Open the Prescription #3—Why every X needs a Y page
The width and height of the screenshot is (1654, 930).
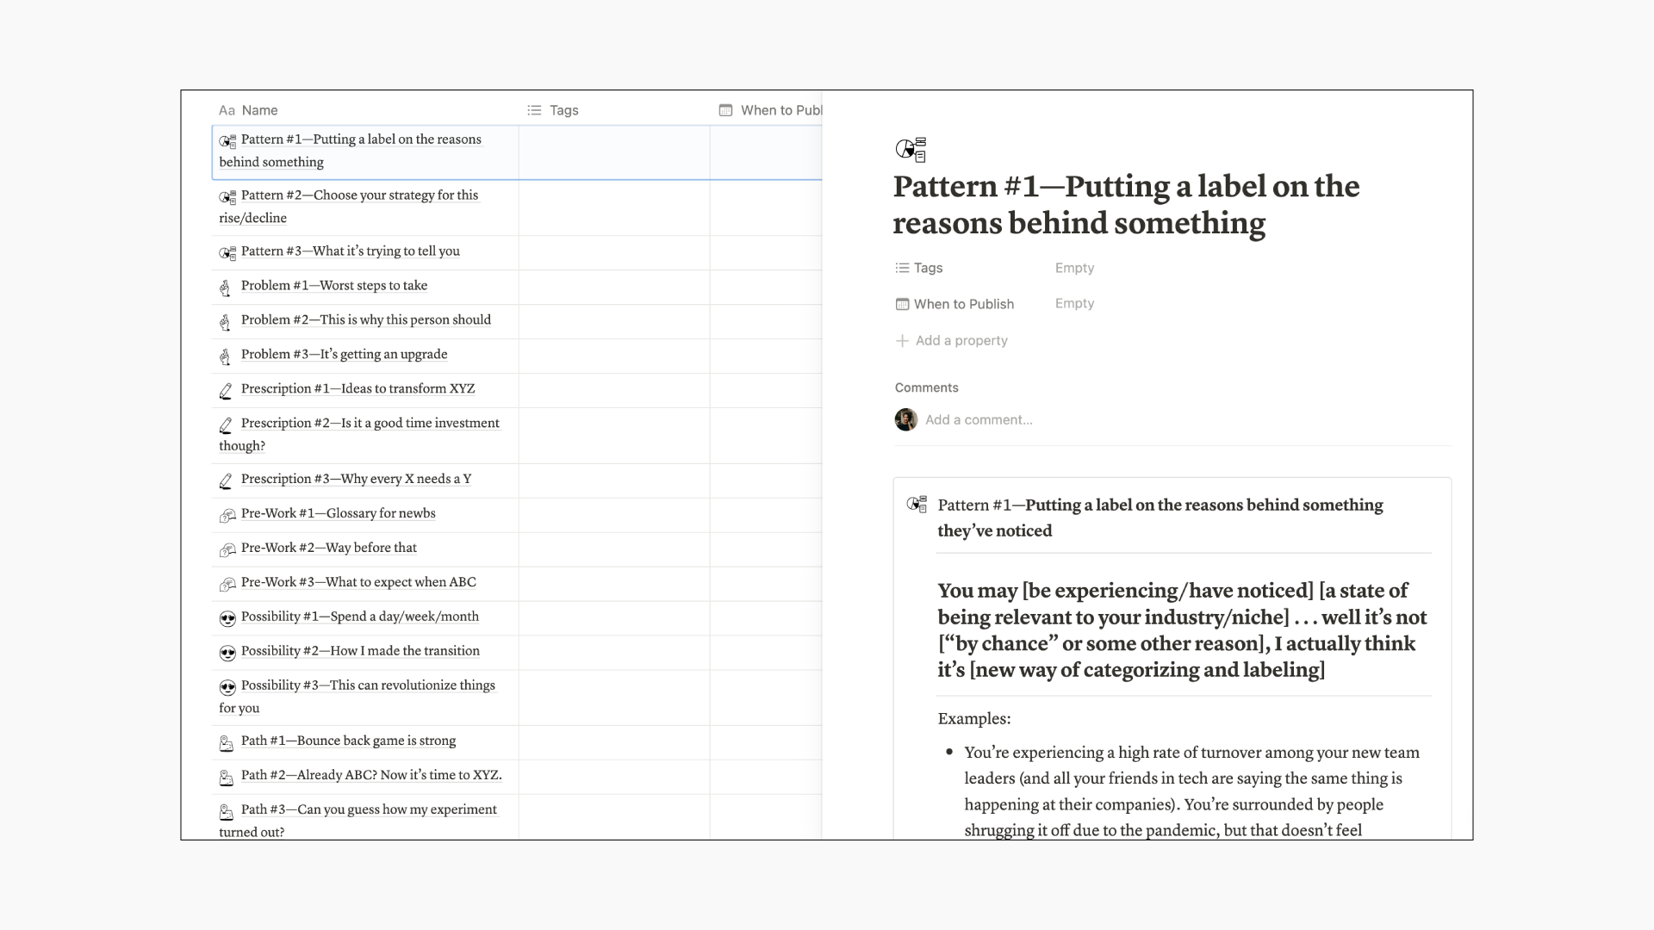tap(356, 479)
